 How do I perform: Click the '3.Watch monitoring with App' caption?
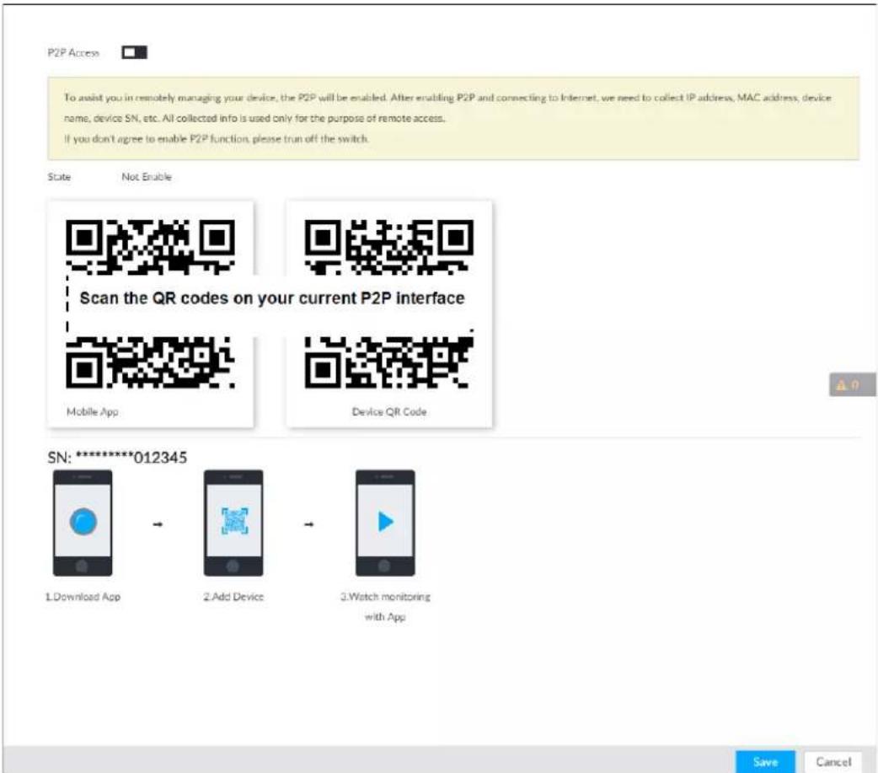(385, 607)
